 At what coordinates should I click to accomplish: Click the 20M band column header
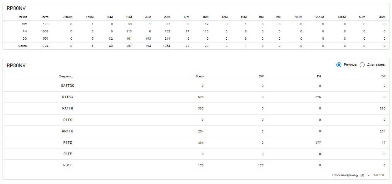(x=167, y=17)
